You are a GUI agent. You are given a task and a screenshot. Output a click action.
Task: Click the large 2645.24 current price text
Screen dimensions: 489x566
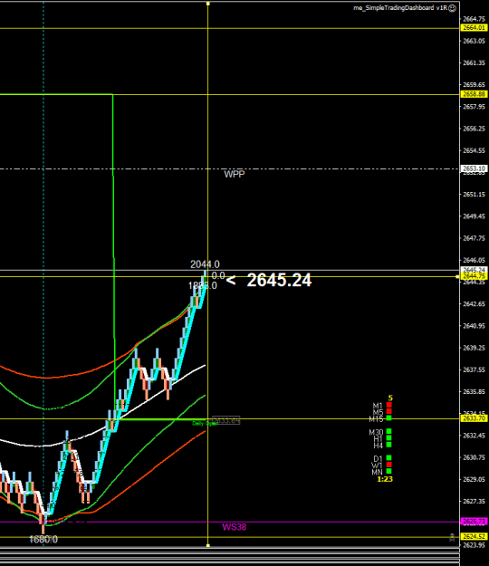point(279,281)
